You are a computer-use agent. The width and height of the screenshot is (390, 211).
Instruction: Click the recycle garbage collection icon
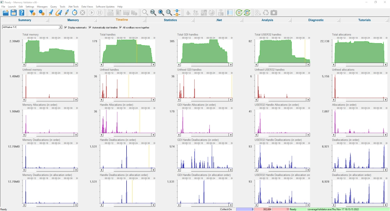click(266, 13)
